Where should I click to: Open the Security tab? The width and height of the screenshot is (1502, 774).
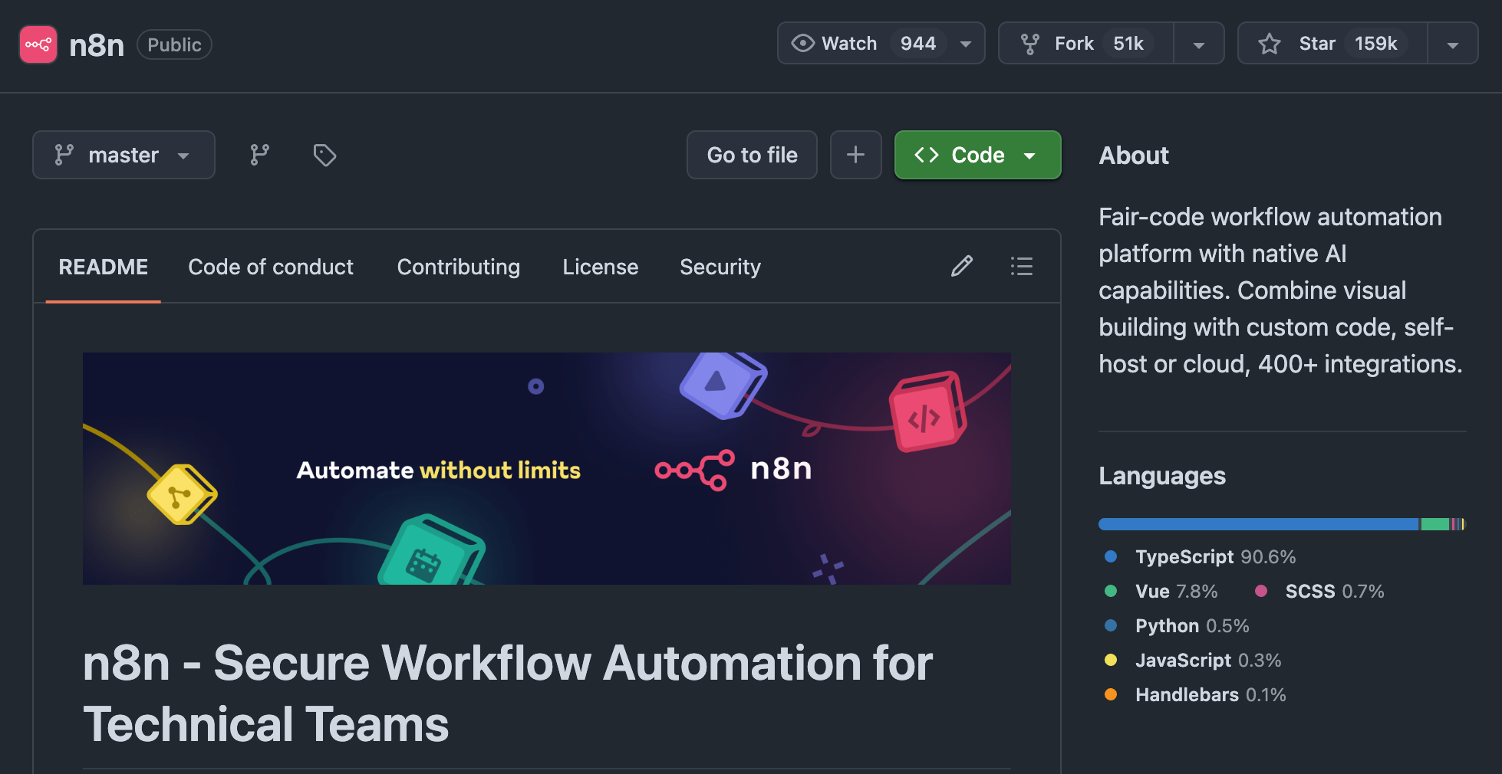pos(720,267)
